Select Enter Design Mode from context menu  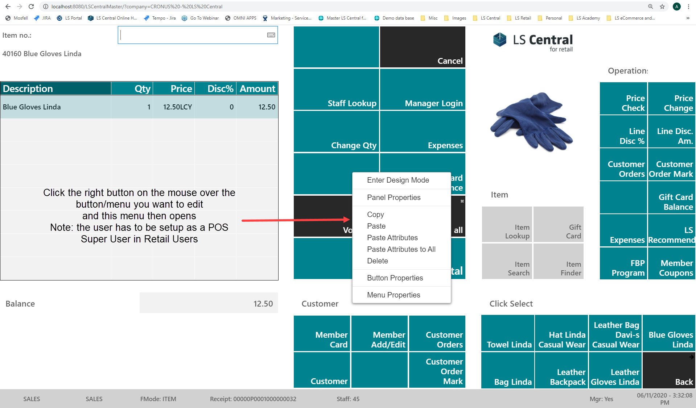point(398,180)
